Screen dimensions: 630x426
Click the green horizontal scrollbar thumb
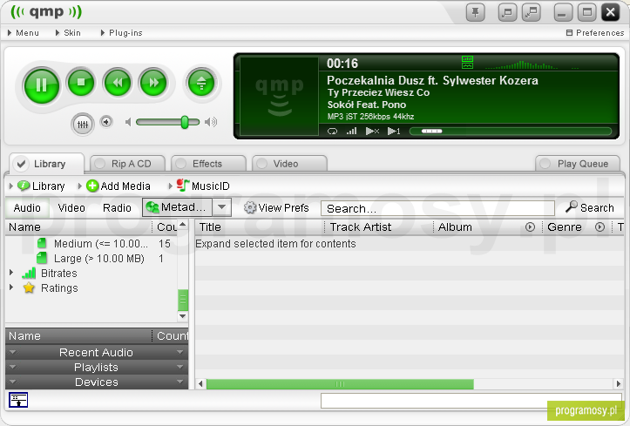[x=340, y=384]
